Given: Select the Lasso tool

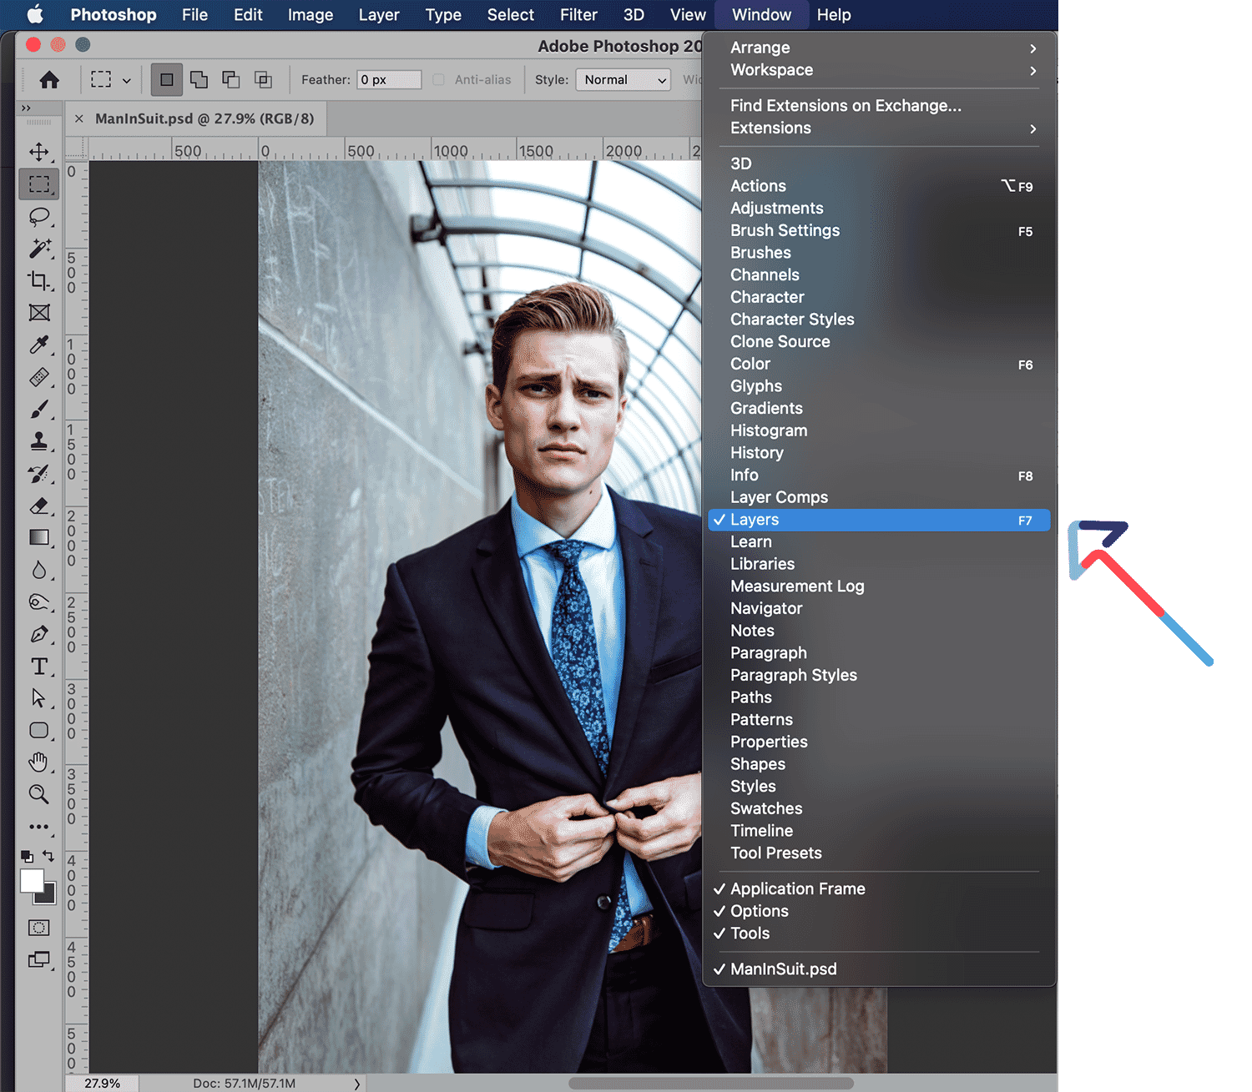Looking at the screenshot, I should (38, 217).
